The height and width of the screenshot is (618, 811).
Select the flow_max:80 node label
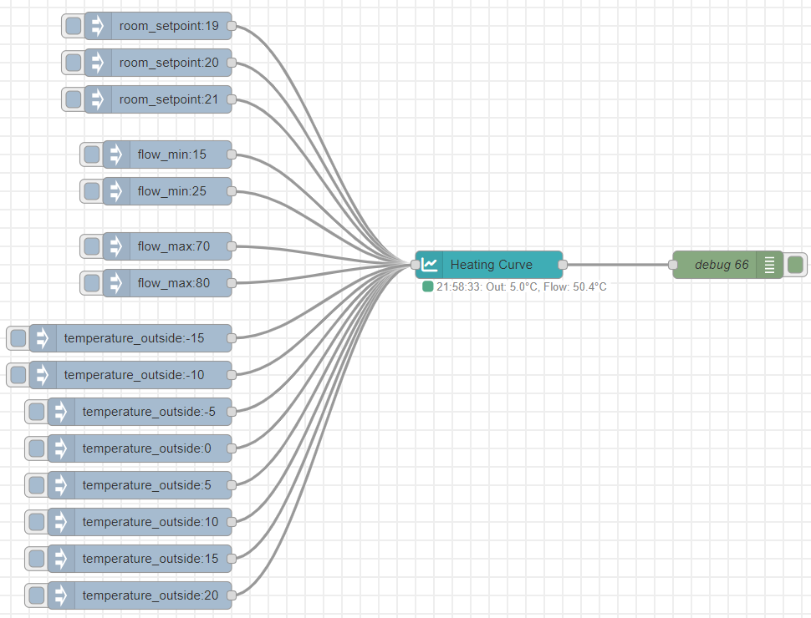[174, 283]
